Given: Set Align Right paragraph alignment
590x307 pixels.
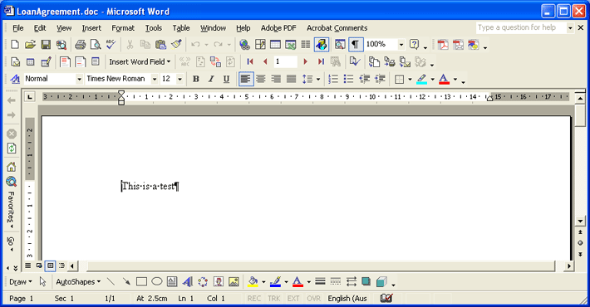Looking at the screenshot, I should 276,79.
